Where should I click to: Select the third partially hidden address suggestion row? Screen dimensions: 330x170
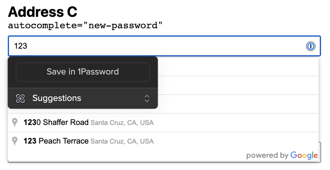[238, 104]
